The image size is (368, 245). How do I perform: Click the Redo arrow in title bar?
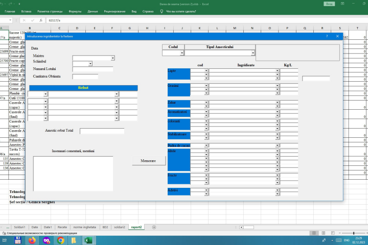click(11, 4)
